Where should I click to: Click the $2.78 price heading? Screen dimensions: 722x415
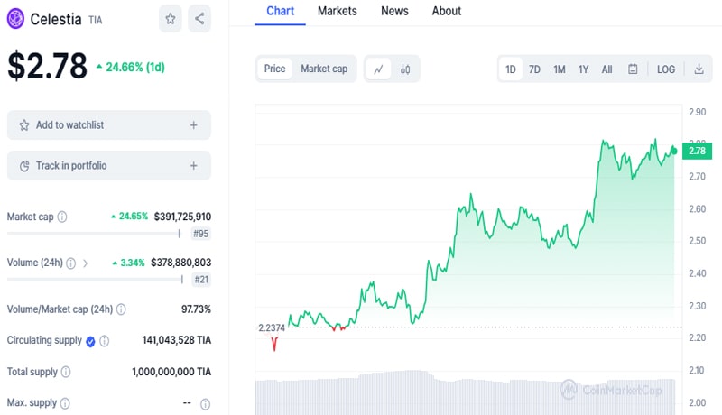(x=48, y=66)
